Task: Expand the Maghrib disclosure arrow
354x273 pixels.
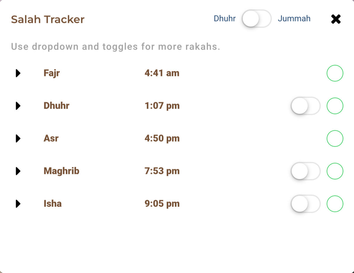Action: pos(18,171)
